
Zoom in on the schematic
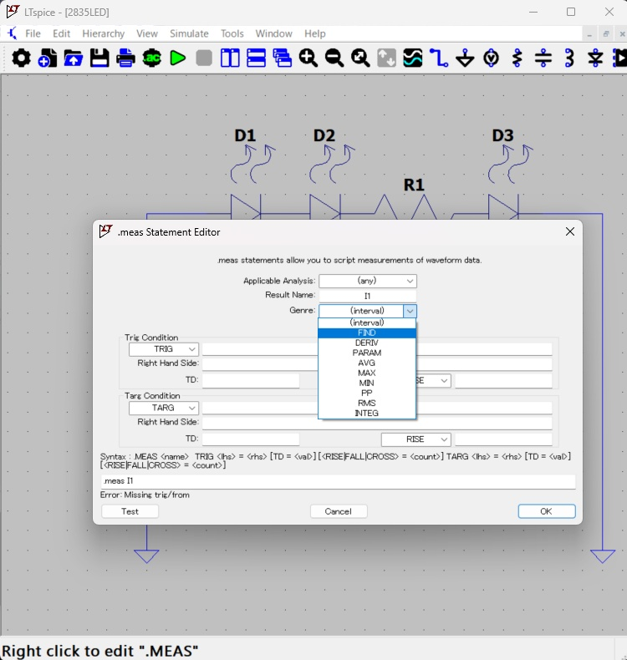tap(308, 58)
